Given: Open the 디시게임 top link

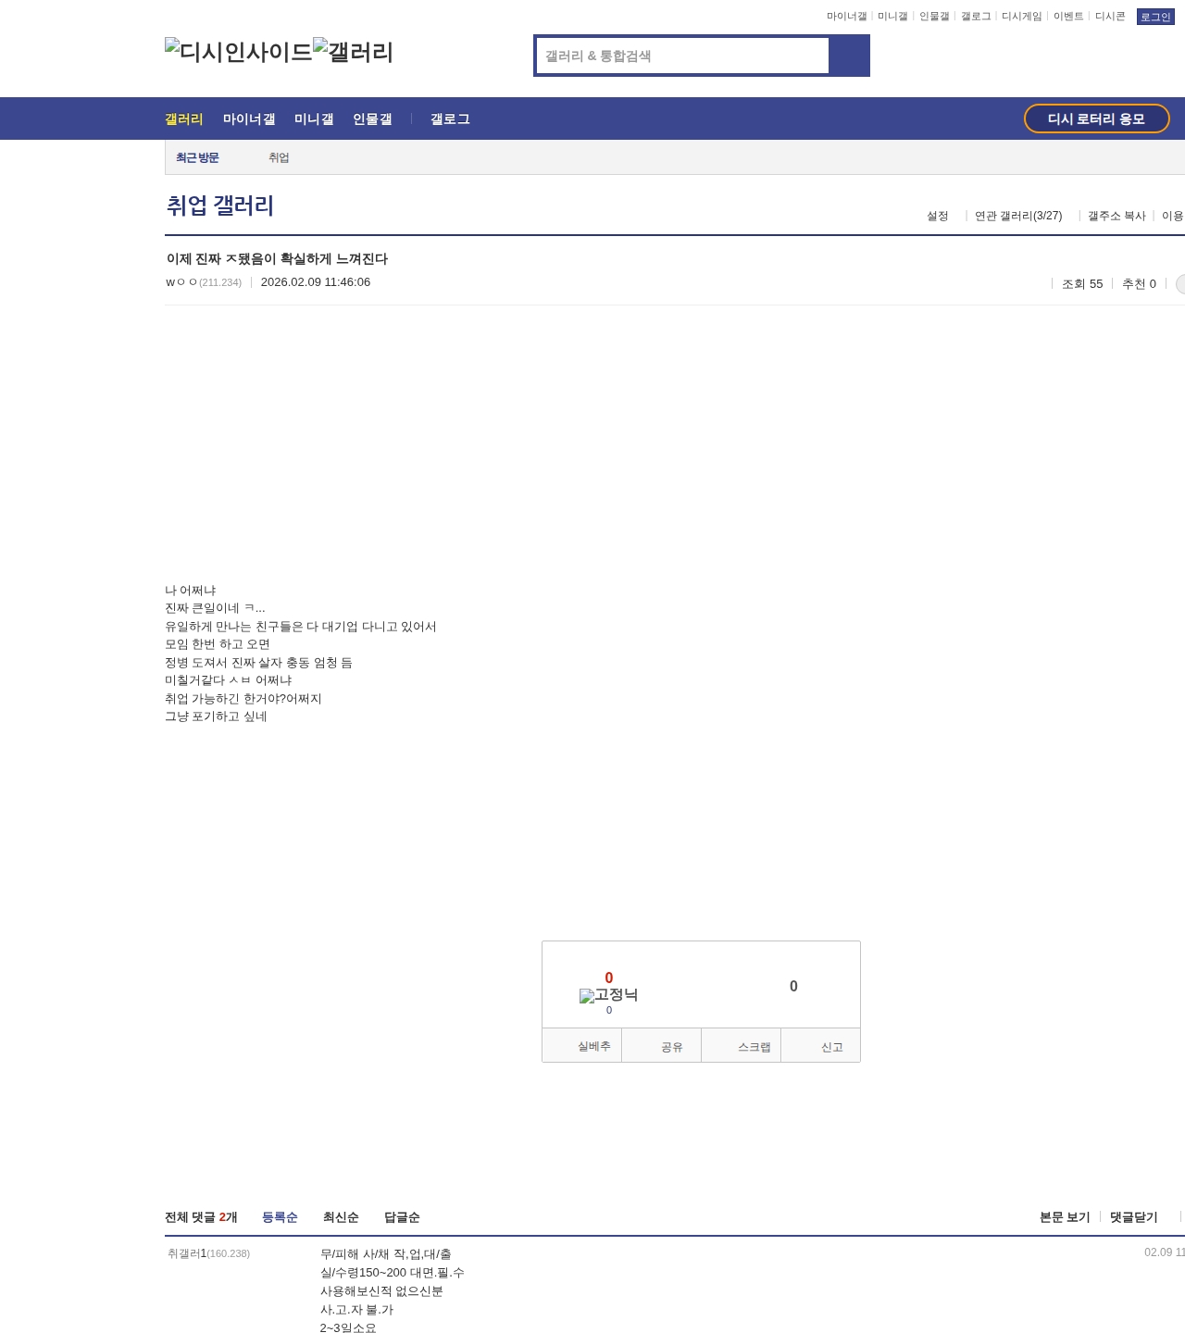Looking at the screenshot, I should click(x=1022, y=17).
